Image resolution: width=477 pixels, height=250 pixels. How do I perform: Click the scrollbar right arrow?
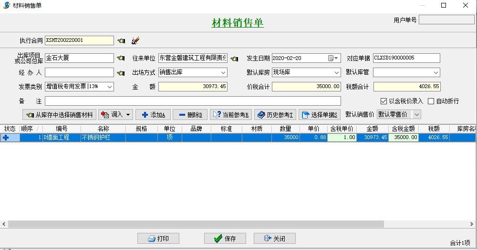point(471,224)
